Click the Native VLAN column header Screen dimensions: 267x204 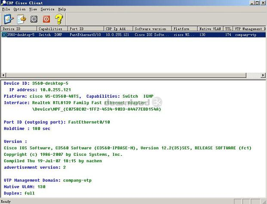click(210, 29)
